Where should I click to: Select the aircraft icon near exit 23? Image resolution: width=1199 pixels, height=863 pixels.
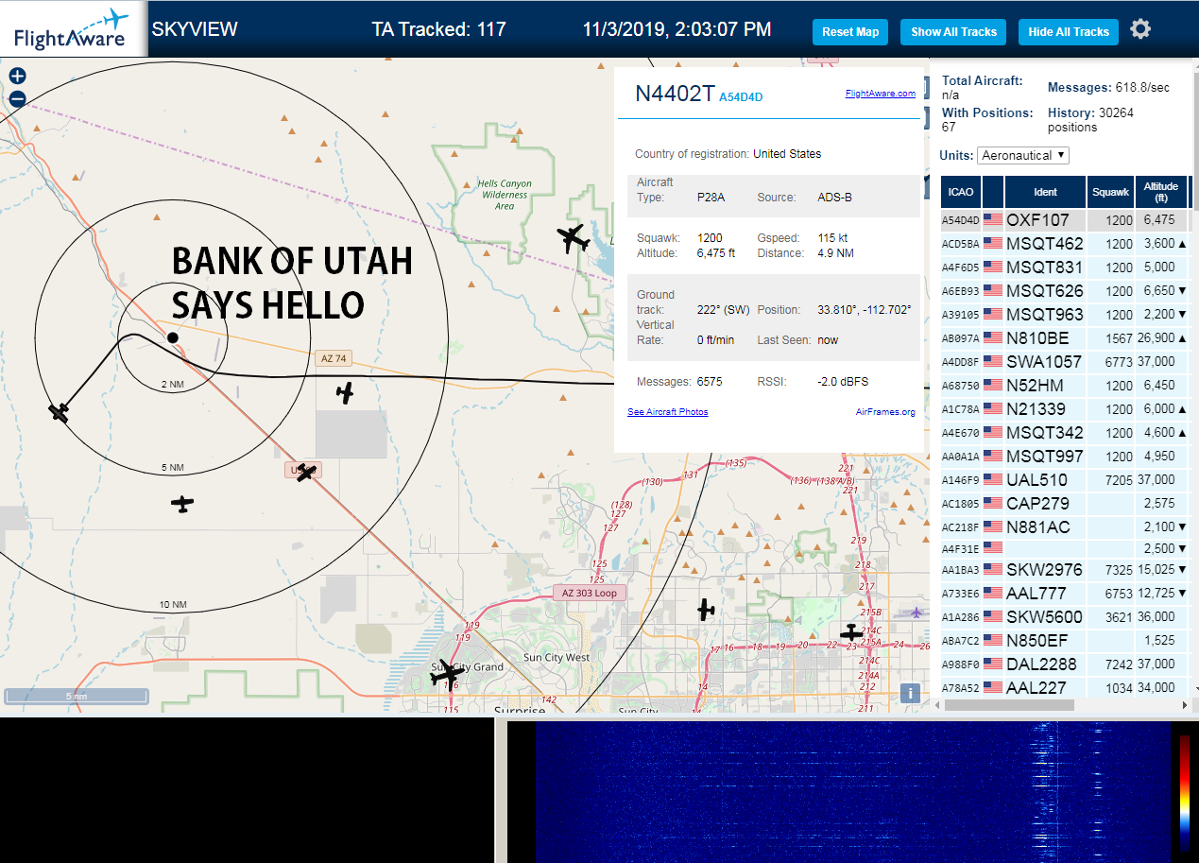pyautogui.click(x=851, y=632)
